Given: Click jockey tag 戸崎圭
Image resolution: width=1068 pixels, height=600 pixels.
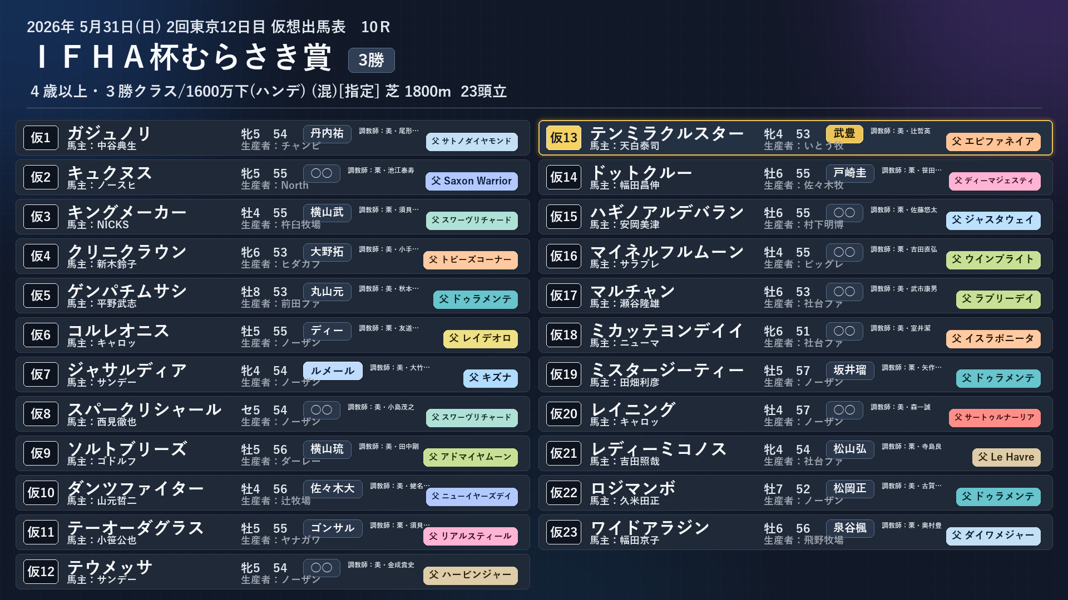Looking at the screenshot, I should coord(850,173).
